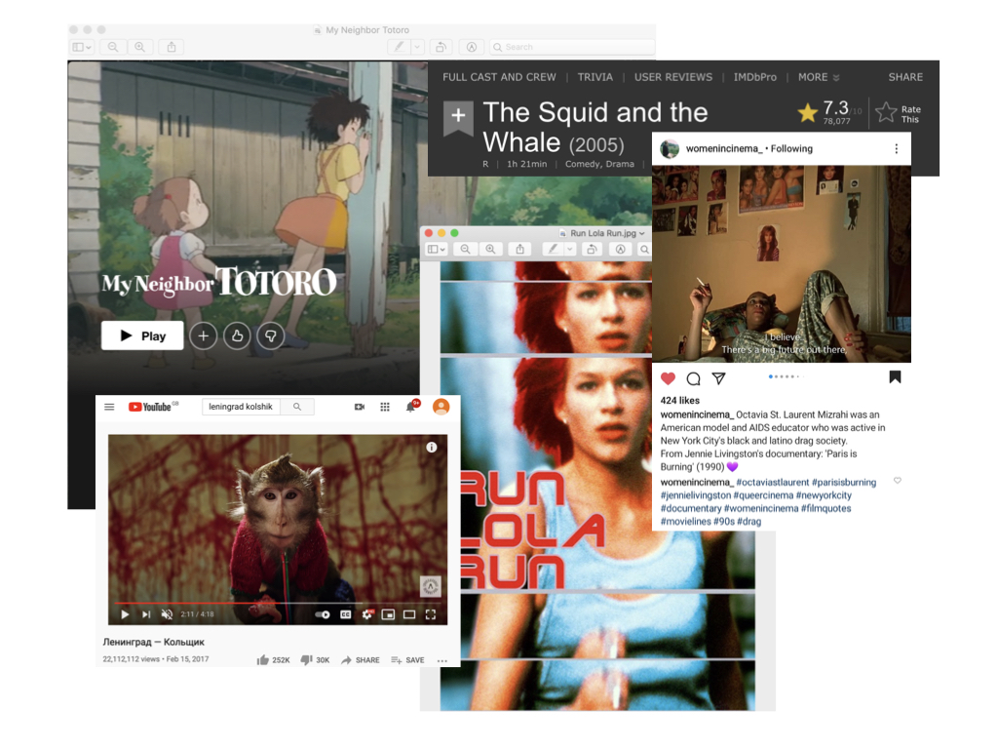Toggle autoplay switch in YouTube player

pyautogui.click(x=323, y=614)
